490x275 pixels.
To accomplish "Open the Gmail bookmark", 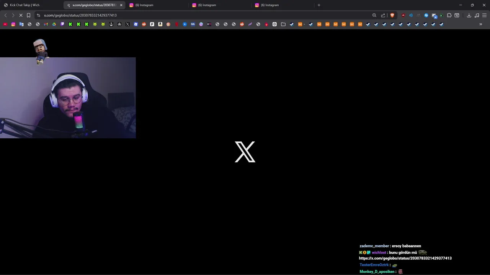I will click(46, 24).
